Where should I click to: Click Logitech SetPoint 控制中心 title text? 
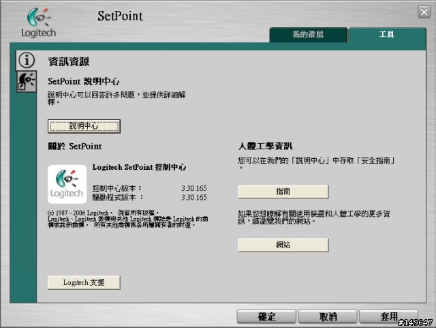(139, 167)
